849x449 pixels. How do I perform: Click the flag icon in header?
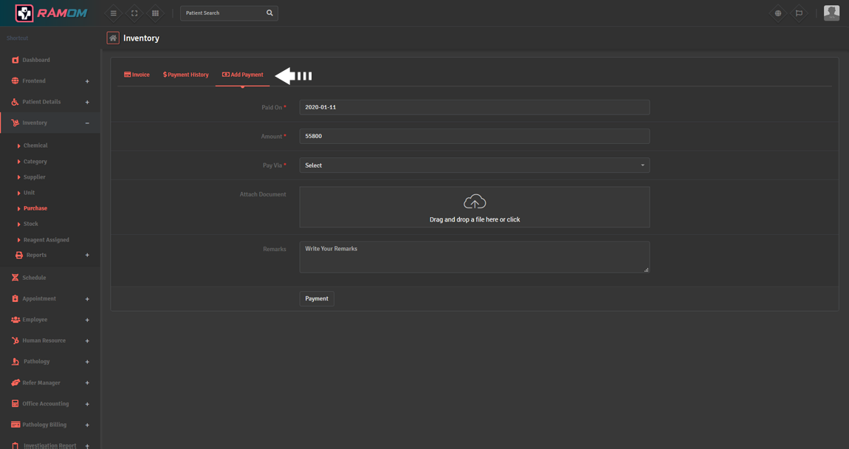coord(799,13)
